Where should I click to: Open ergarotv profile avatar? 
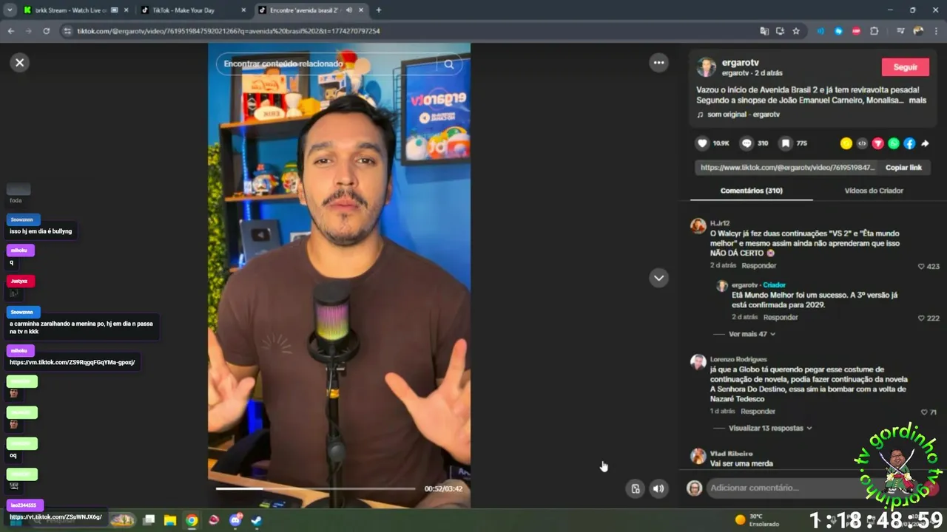tap(707, 67)
